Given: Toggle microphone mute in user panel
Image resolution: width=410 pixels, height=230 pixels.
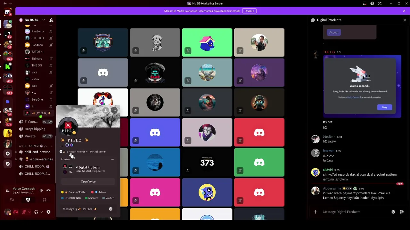Looking at the screenshot, I should (24, 212).
